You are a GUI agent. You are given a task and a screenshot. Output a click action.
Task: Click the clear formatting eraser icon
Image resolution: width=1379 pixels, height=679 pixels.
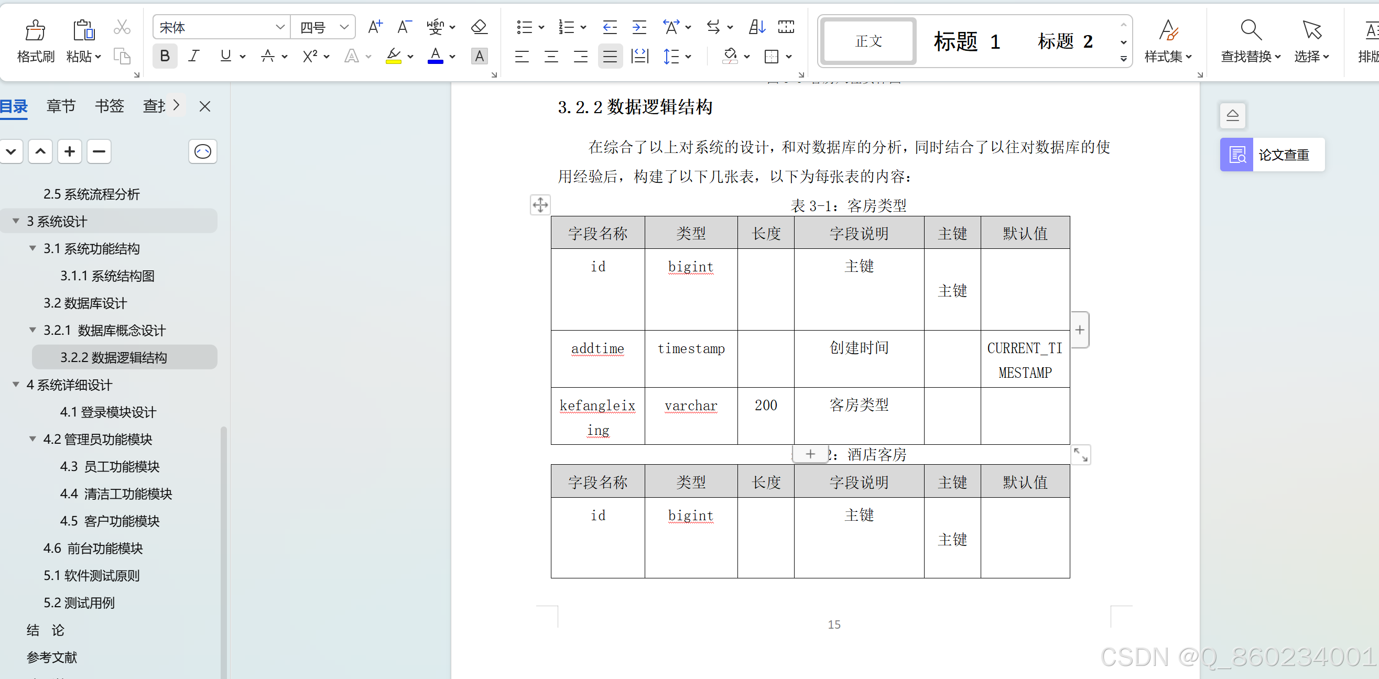[x=479, y=27]
